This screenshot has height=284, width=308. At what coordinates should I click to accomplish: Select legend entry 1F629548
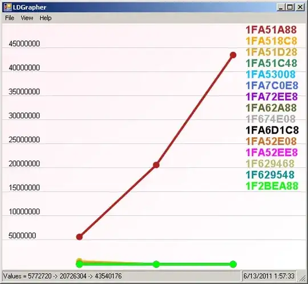[270, 175]
